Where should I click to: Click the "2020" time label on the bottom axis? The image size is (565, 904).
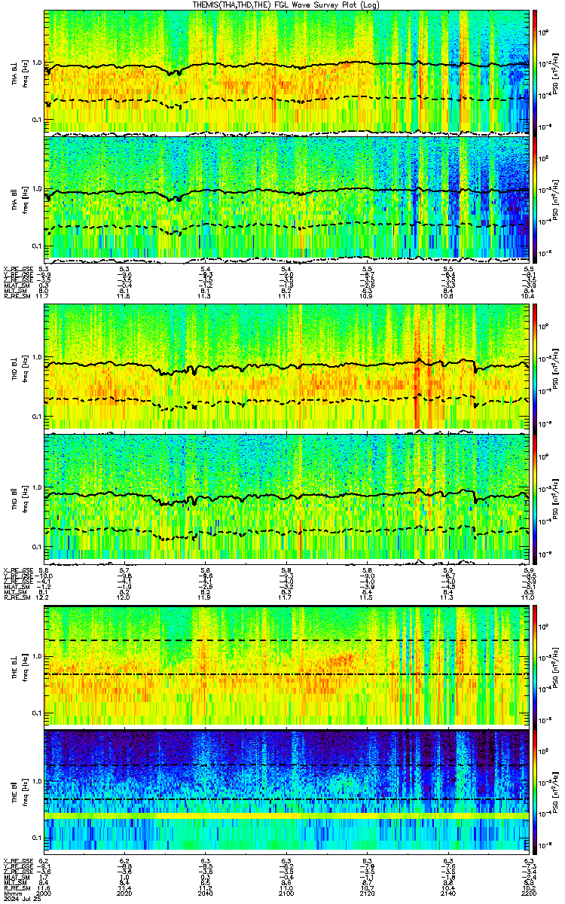pyautogui.click(x=126, y=893)
